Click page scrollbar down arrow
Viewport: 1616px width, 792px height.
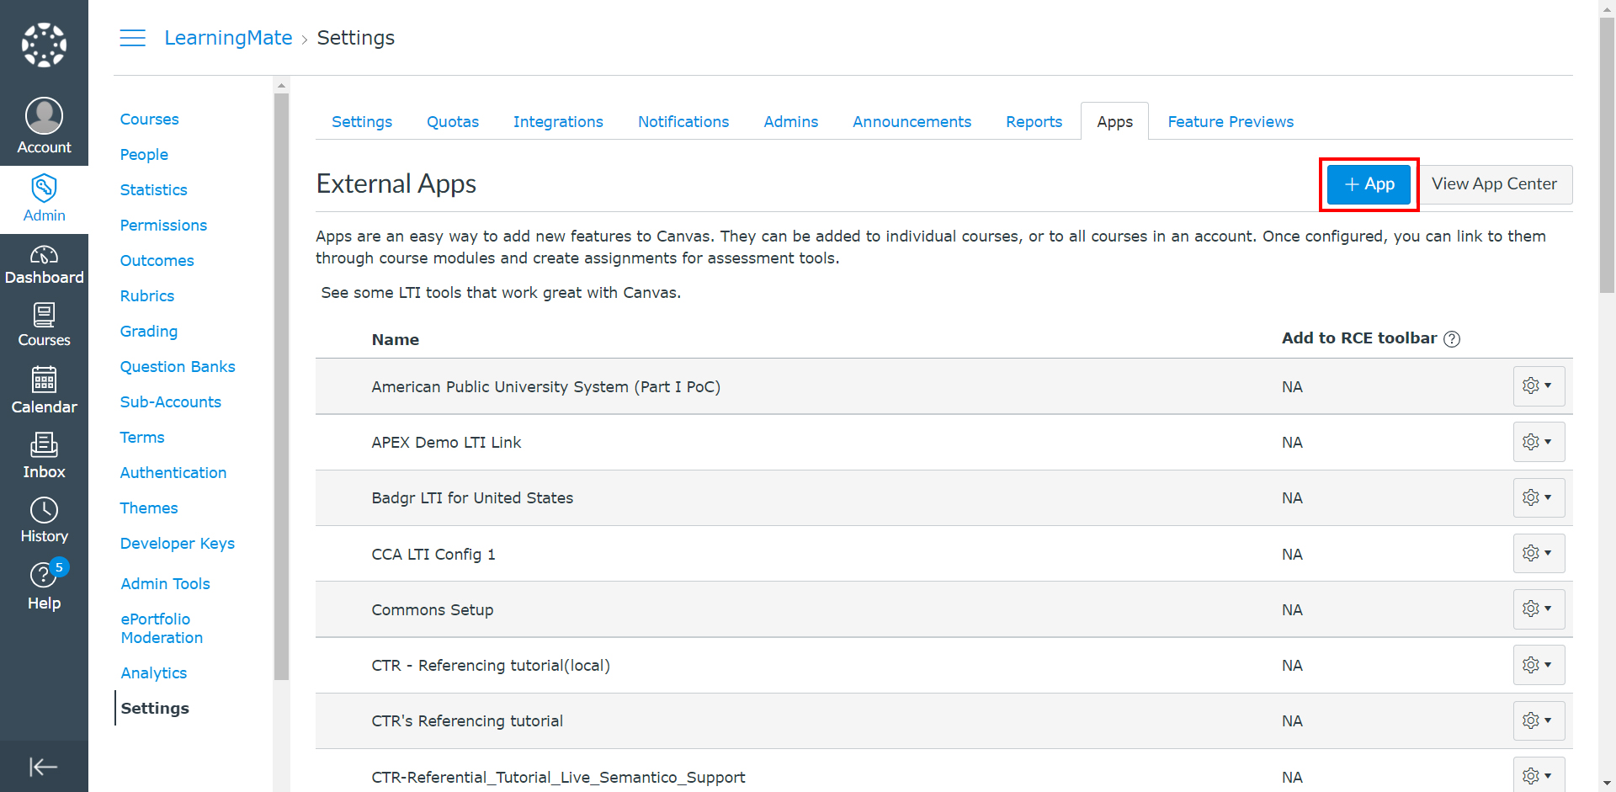pos(1607,784)
